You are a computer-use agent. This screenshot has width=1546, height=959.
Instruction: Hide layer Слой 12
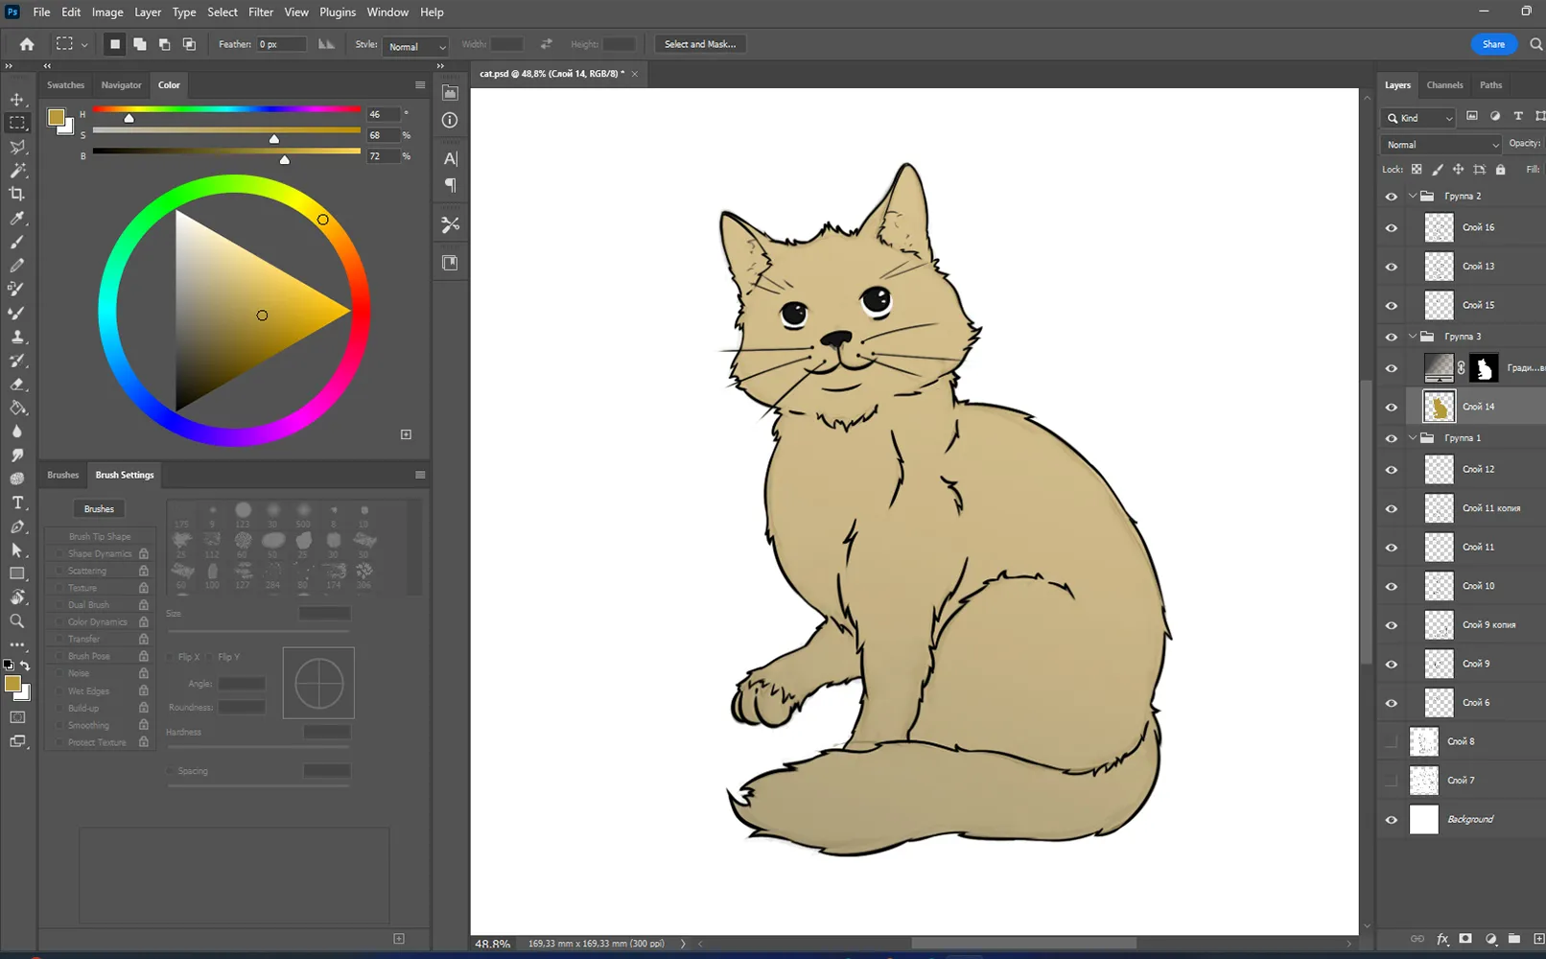[1392, 470]
